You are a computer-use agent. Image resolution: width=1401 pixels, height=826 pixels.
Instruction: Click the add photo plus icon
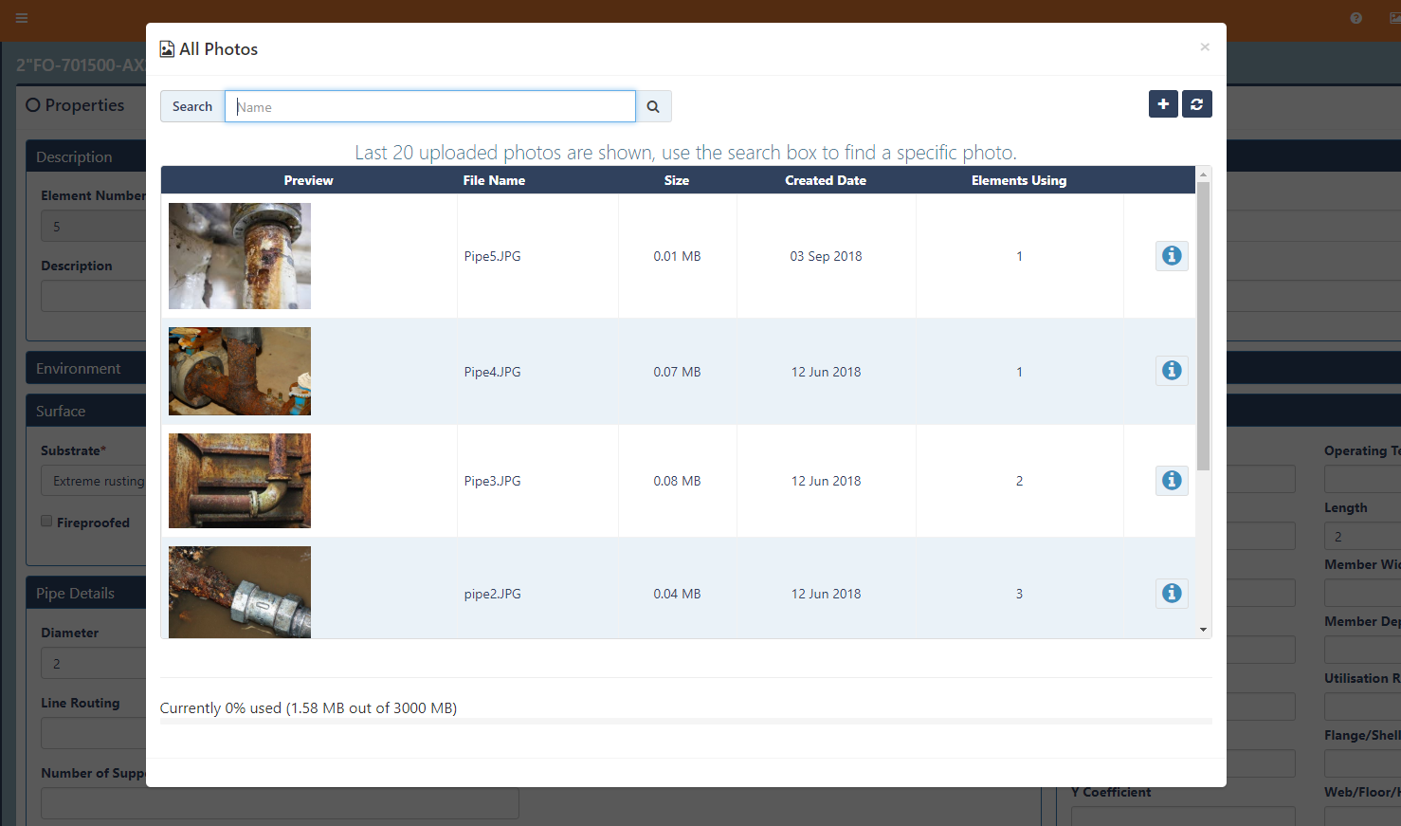tap(1163, 104)
